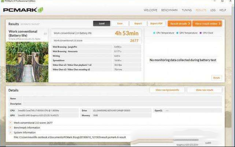235x147 pixels.
Task: Click the Memory 0MB value
Action: (x=95, y=115)
